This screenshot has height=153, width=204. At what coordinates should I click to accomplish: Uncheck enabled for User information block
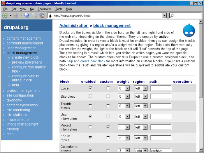[x=90, y=116]
